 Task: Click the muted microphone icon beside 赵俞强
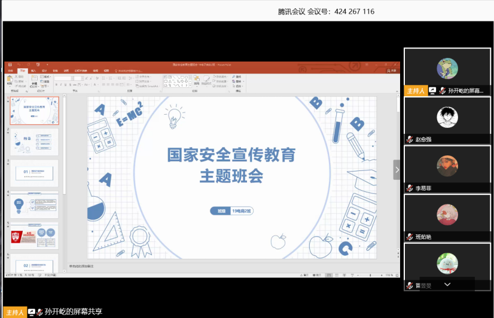click(x=410, y=139)
